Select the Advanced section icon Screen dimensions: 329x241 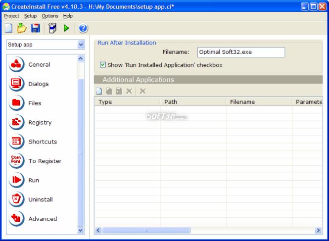[16, 219]
